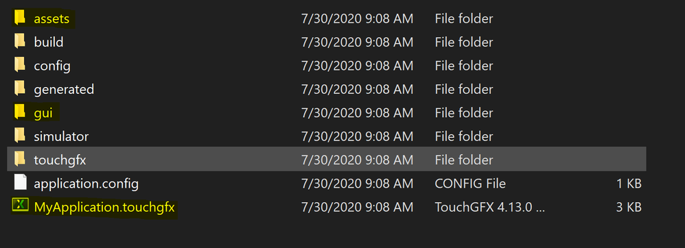Select the assets folder icon
Image resolution: width=685 pixels, height=248 pixels.
pyautogui.click(x=20, y=18)
